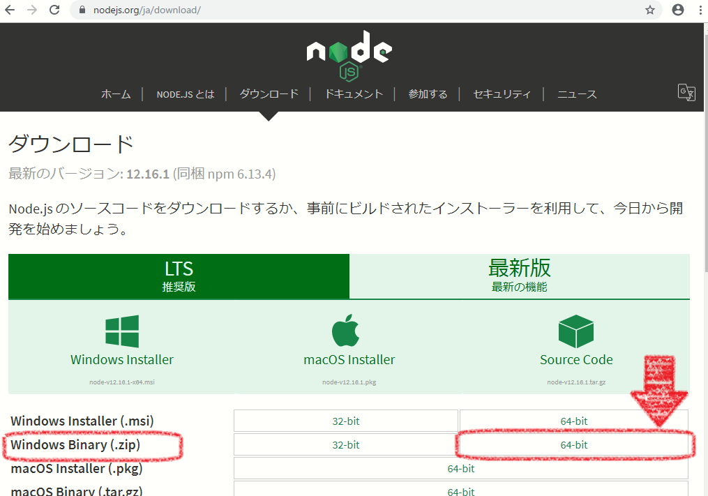
Task: Bookmark this page with the star icon
Action: click(649, 10)
